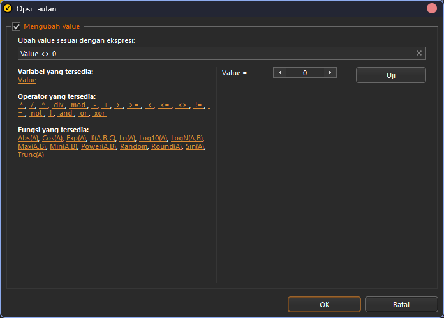Insert the Round(A) function
The height and width of the screenshot is (318, 444).
pyautogui.click(x=166, y=146)
